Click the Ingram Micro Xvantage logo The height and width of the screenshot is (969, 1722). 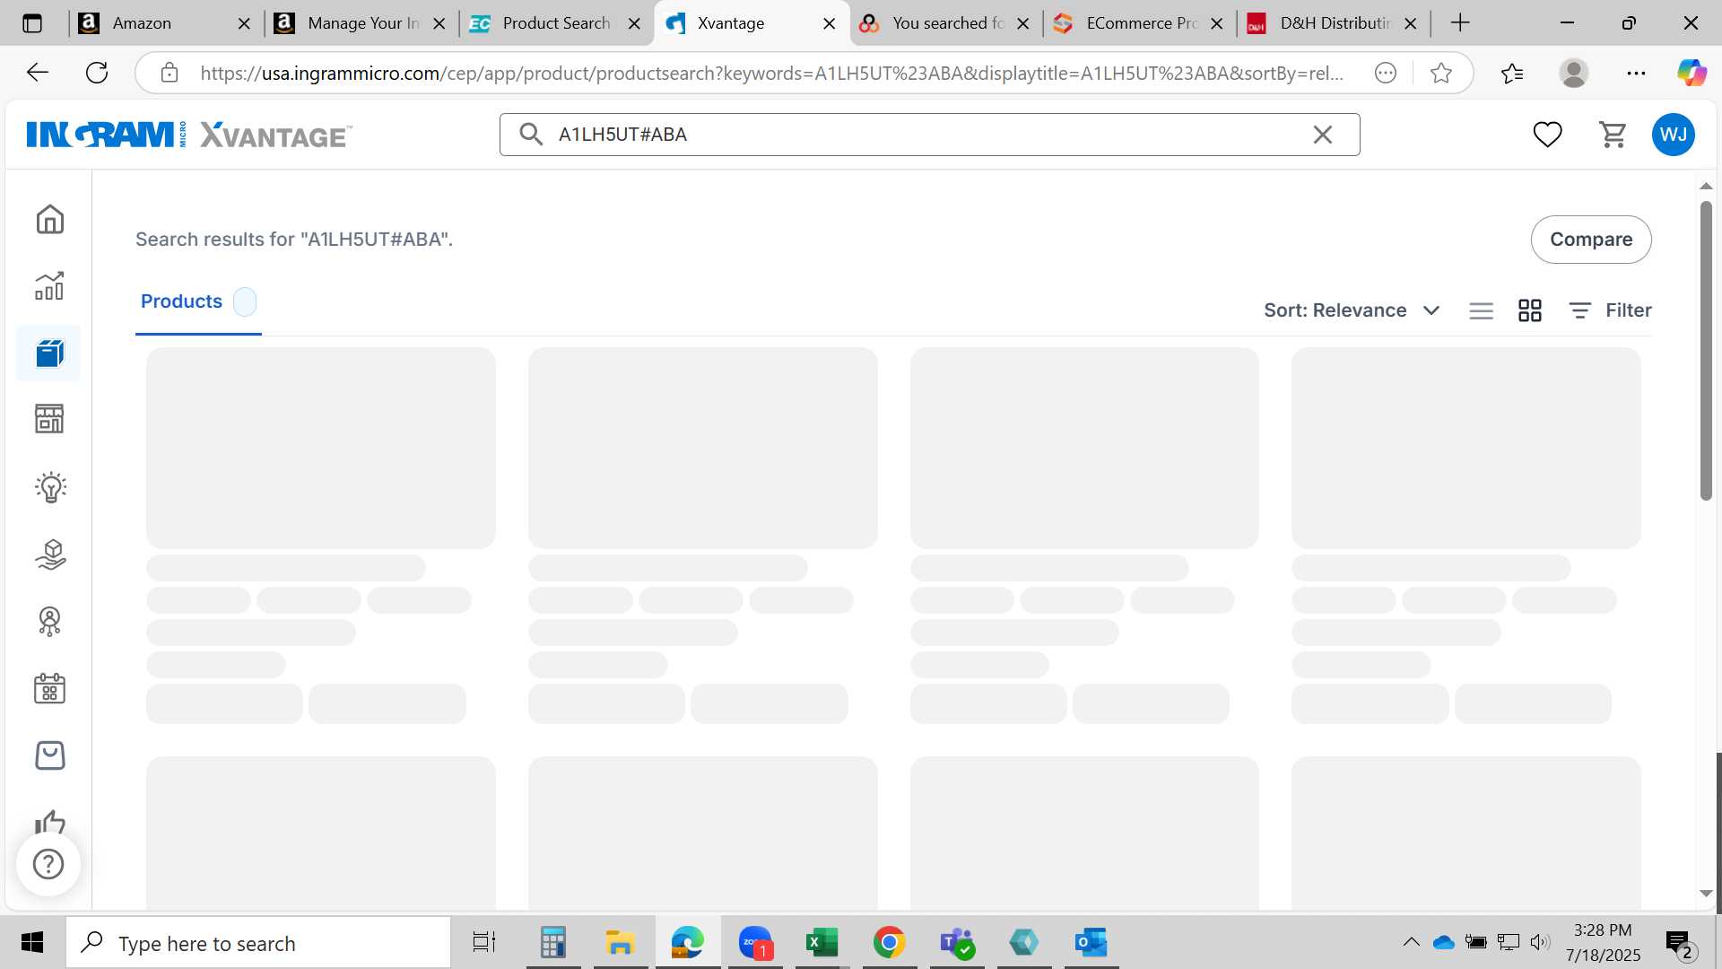click(x=189, y=135)
